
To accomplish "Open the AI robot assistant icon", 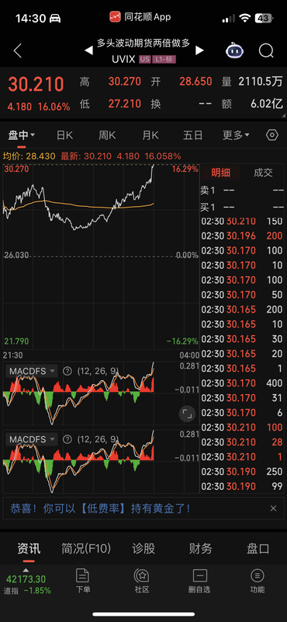I will coord(234,51).
